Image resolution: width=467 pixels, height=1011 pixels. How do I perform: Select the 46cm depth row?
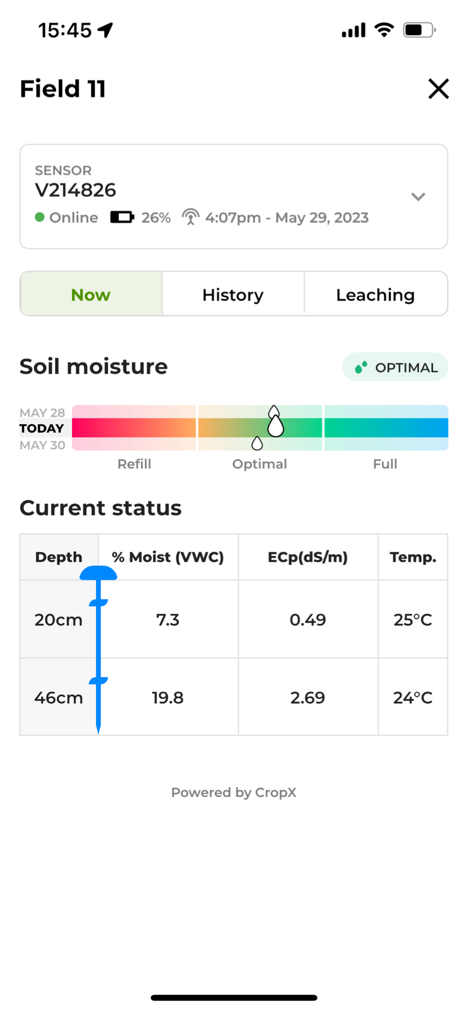point(233,697)
